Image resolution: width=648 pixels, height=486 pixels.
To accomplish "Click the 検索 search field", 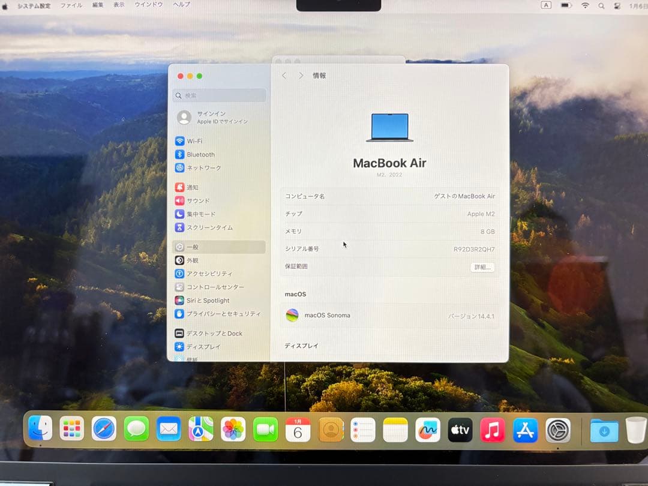I will click(219, 95).
